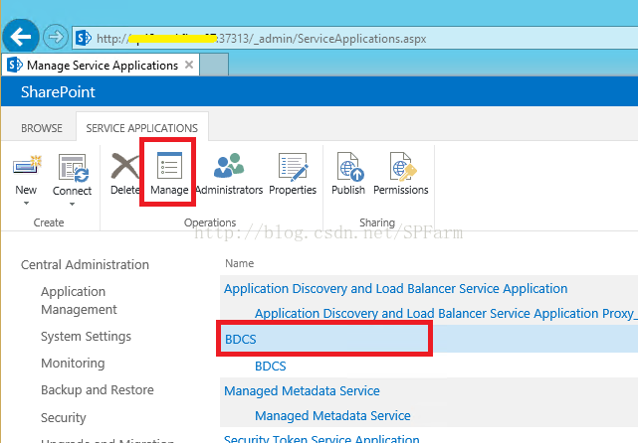Open Central Administration in the left navigation

pos(85,265)
